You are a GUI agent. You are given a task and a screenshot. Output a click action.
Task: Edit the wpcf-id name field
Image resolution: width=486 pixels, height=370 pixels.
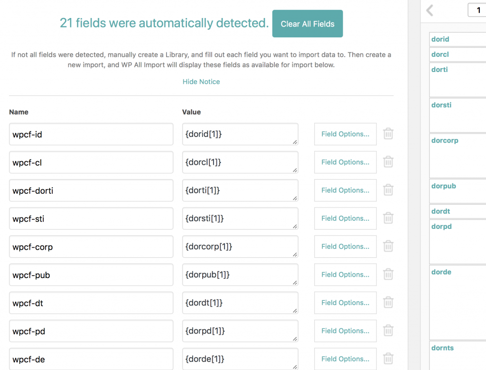(x=91, y=134)
